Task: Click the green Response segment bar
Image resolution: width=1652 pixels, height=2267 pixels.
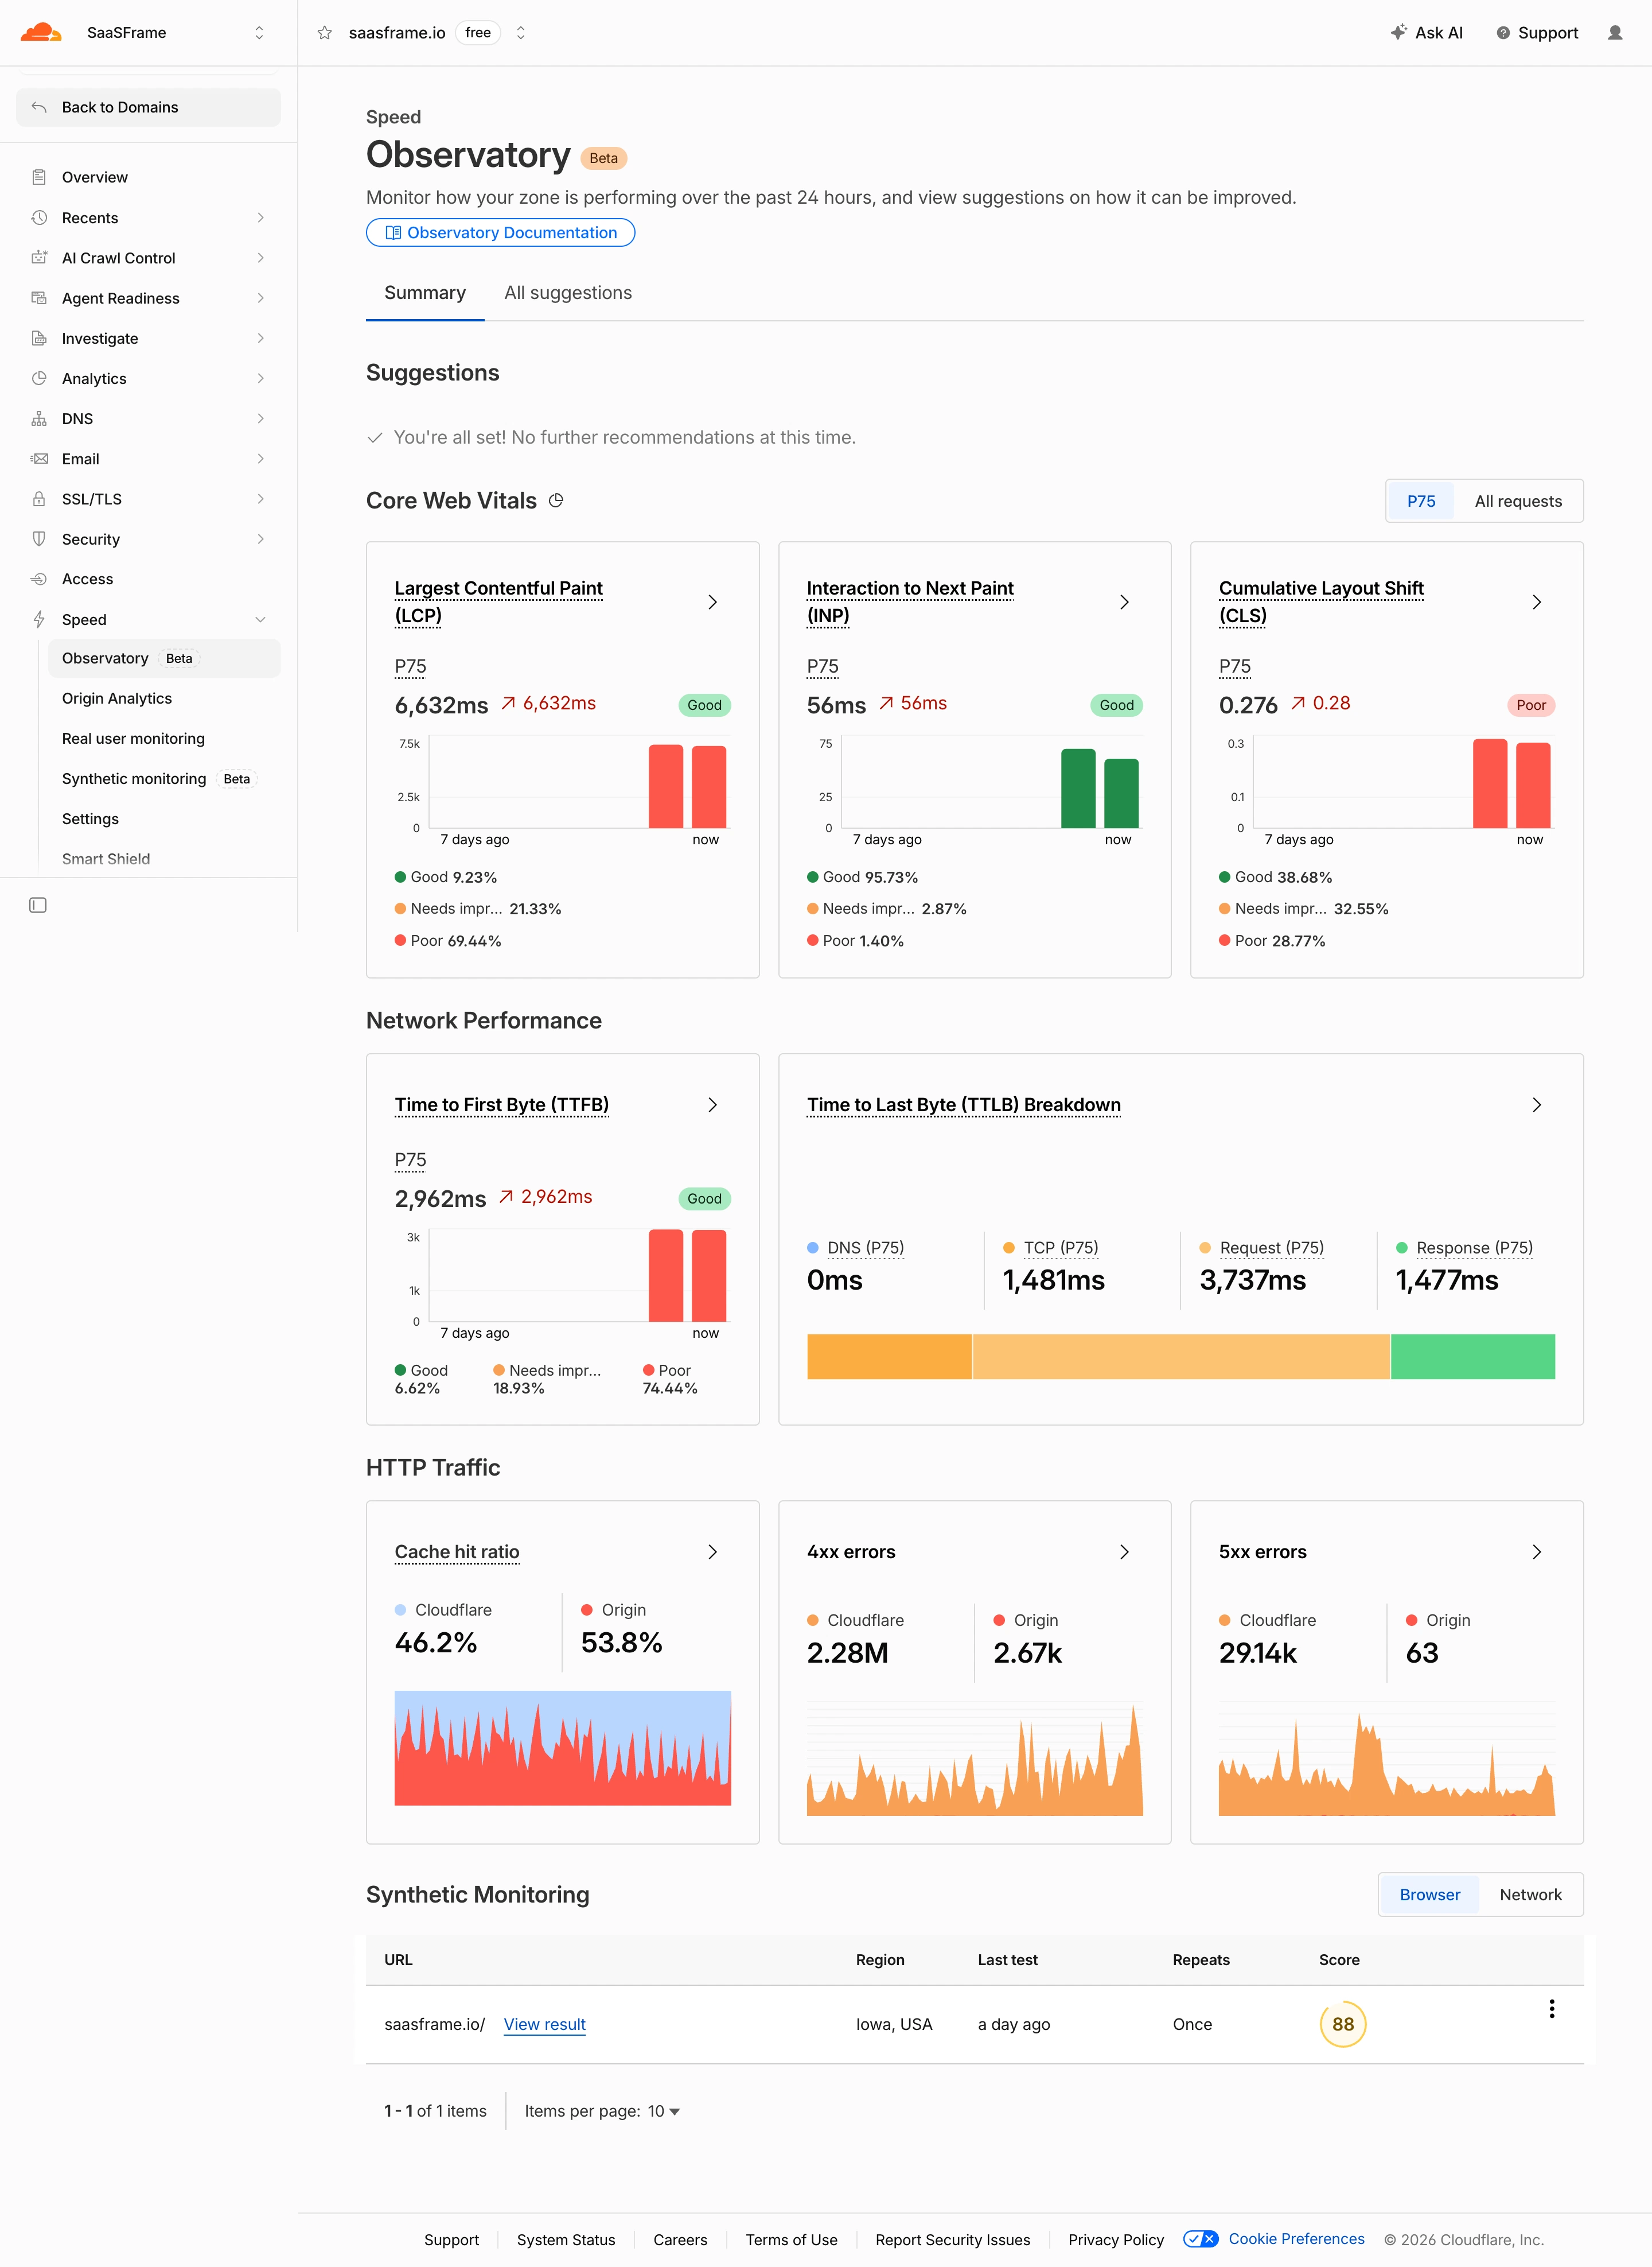Action: [1472, 1357]
